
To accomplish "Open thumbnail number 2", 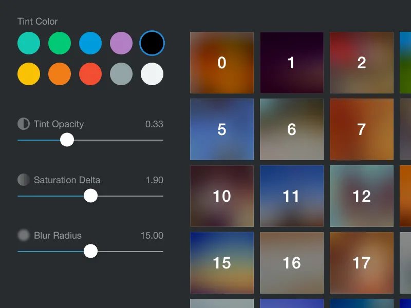I will tap(362, 63).
